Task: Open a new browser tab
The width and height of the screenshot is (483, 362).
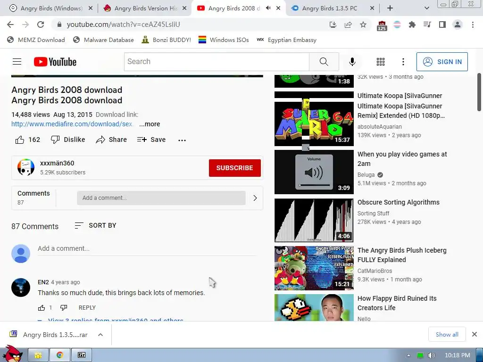Action: click(390, 8)
